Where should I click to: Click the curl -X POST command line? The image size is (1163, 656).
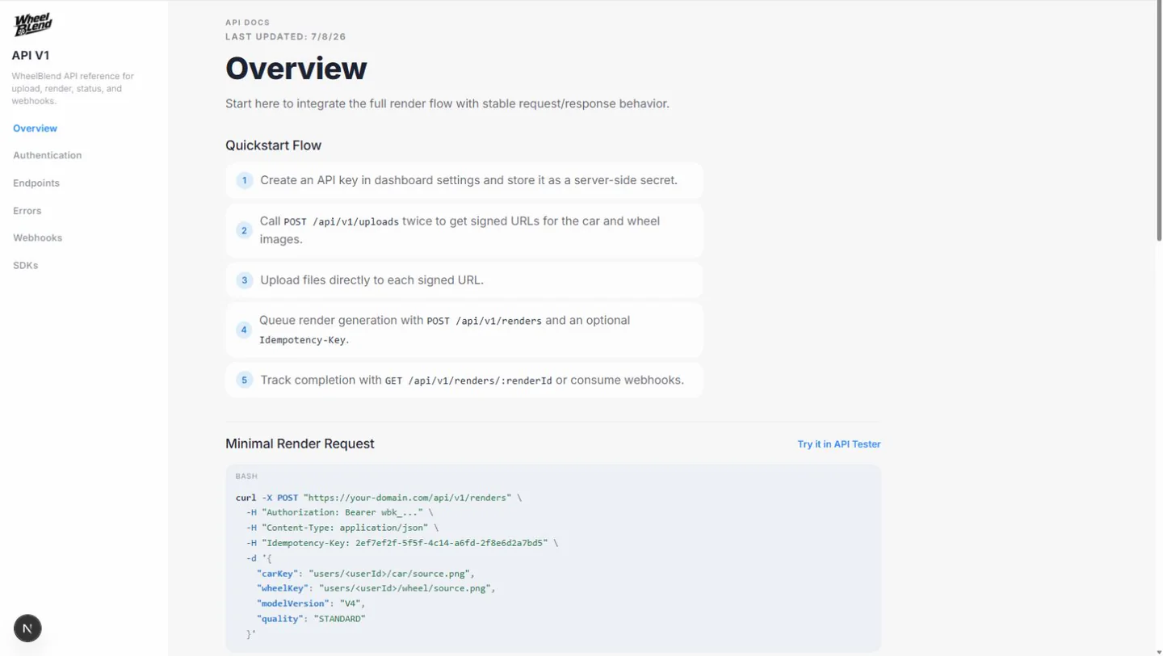[379, 498]
